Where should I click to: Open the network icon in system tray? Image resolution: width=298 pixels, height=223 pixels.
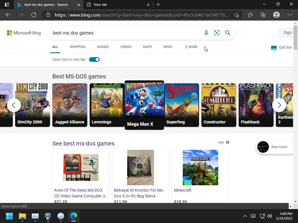tap(262, 216)
